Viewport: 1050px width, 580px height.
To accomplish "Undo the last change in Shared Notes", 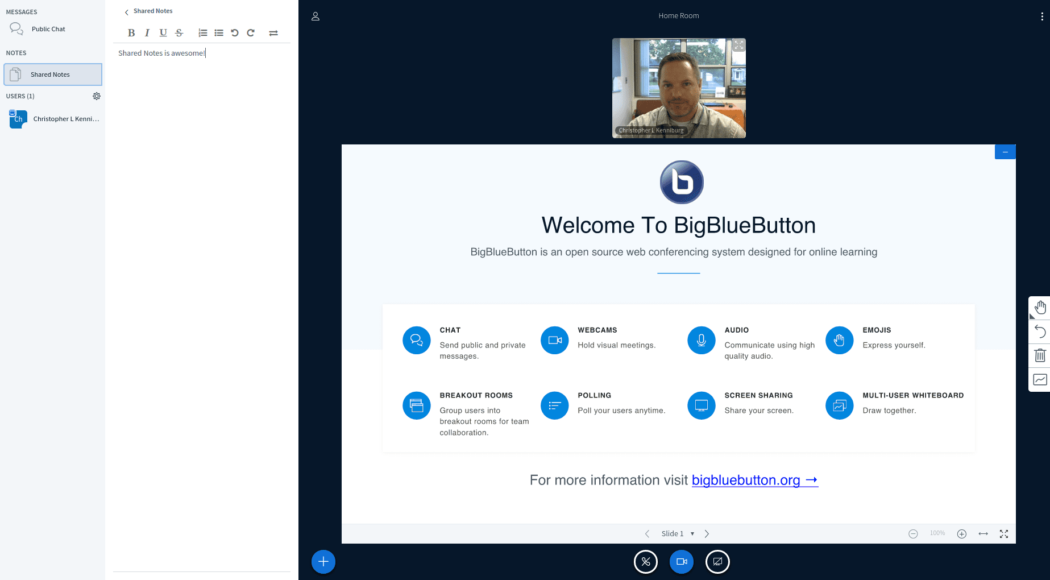I will point(234,32).
